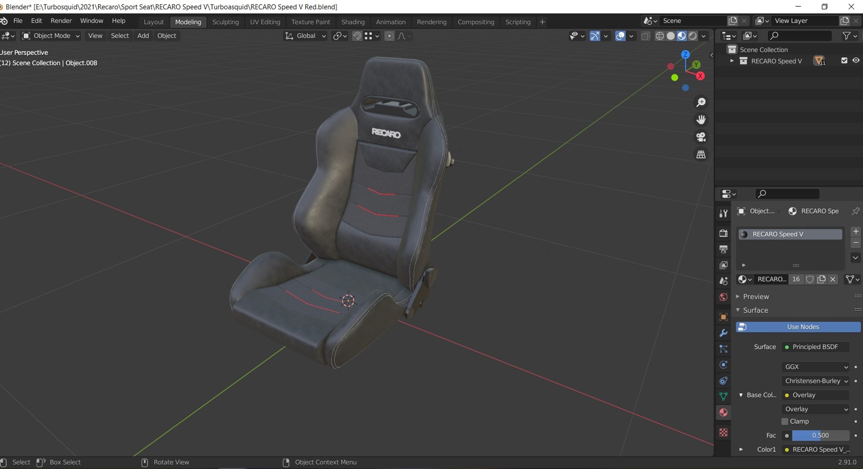The height and width of the screenshot is (469, 863).
Task: Collapse the Surface panel
Action: [755, 310]
